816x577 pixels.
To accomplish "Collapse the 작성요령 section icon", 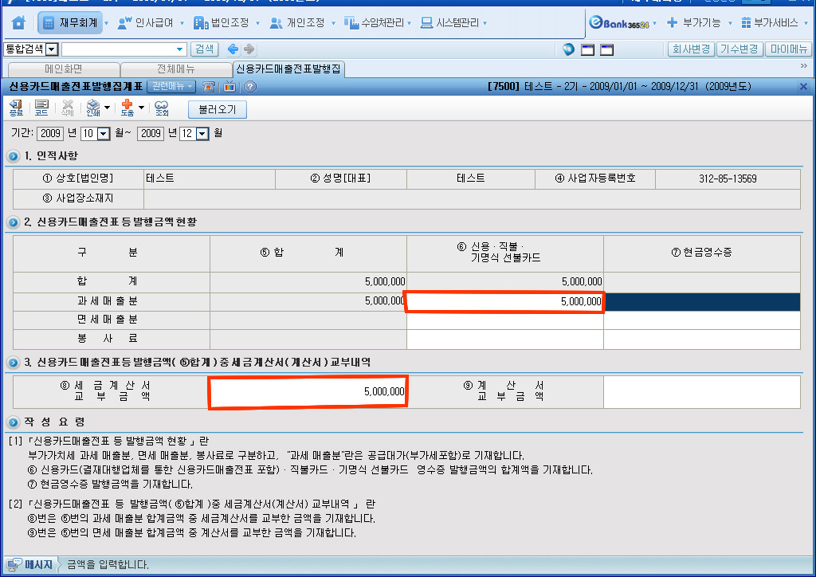I will [x=13, y=422].
